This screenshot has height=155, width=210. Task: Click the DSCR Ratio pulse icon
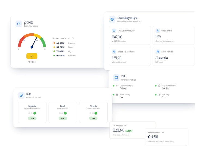[158, 31]
